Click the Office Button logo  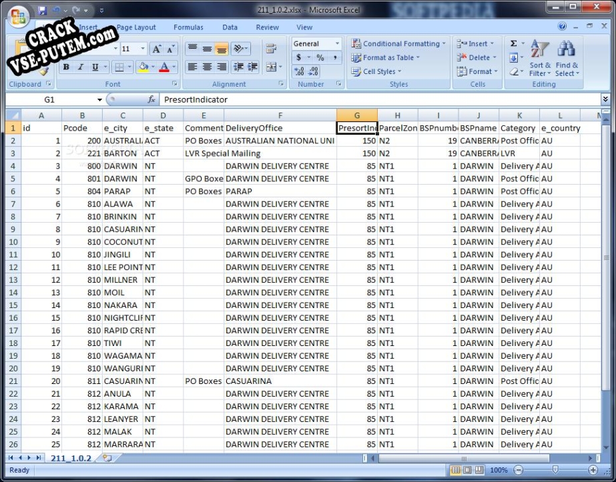[19, 16]
